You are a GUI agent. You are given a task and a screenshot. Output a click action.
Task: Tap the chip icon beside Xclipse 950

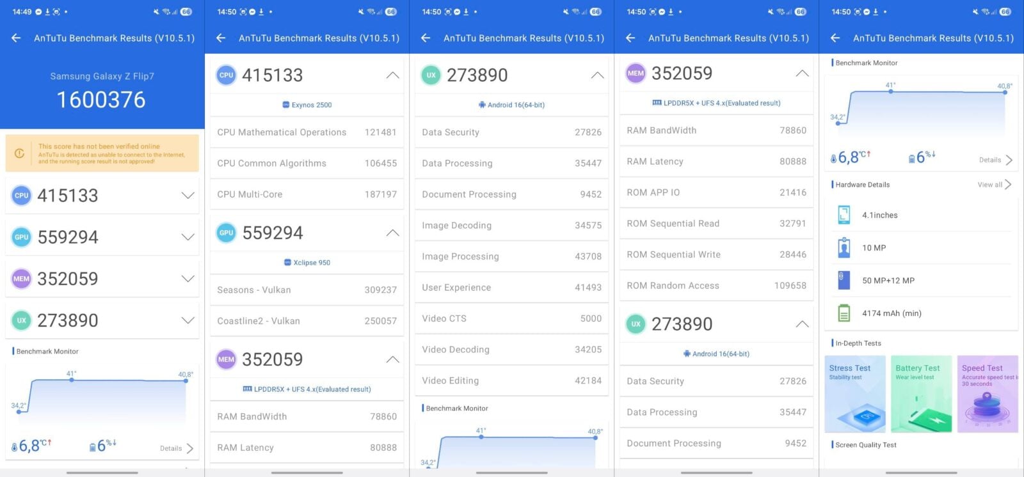288,263
